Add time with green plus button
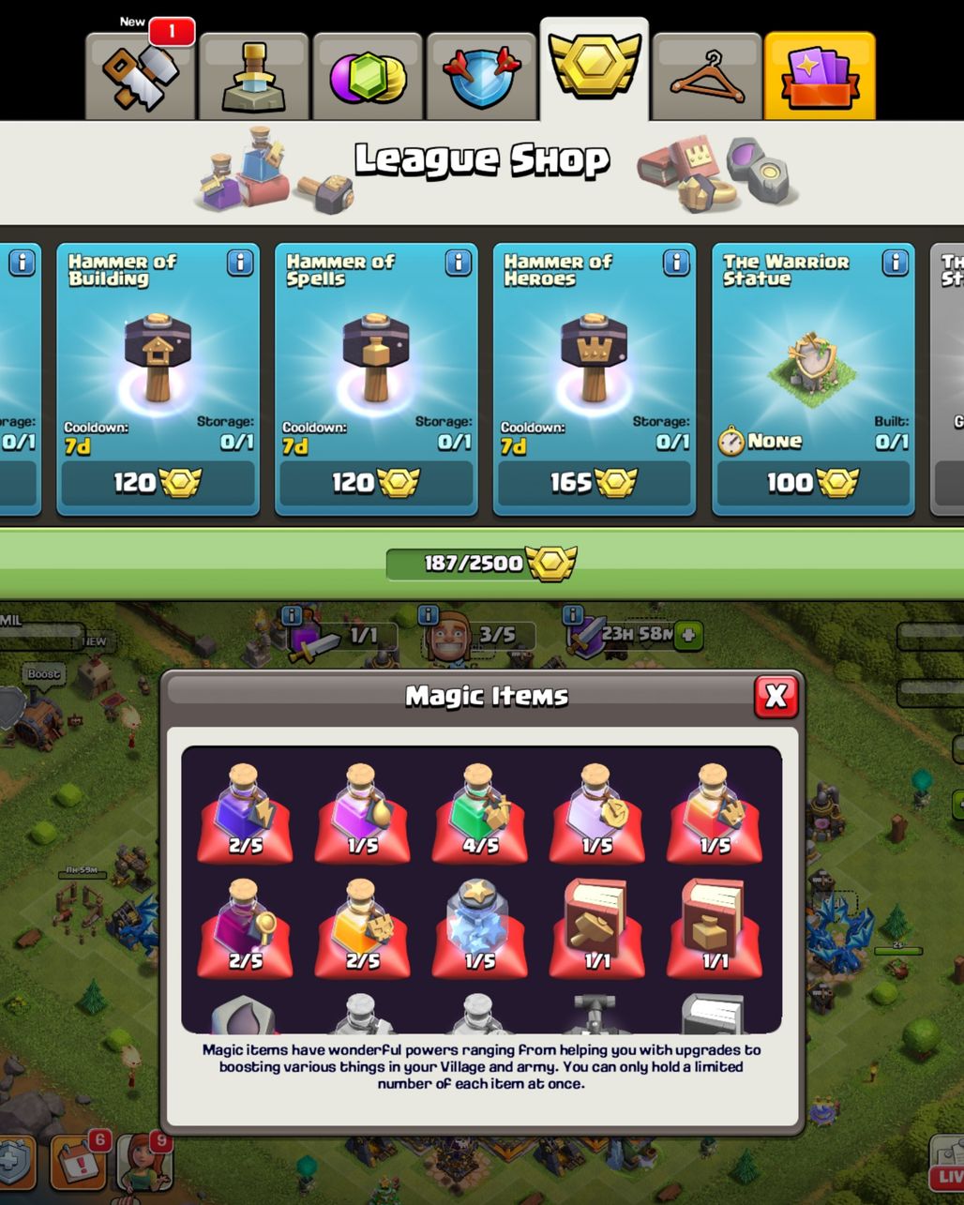 [x=688, y=635]
